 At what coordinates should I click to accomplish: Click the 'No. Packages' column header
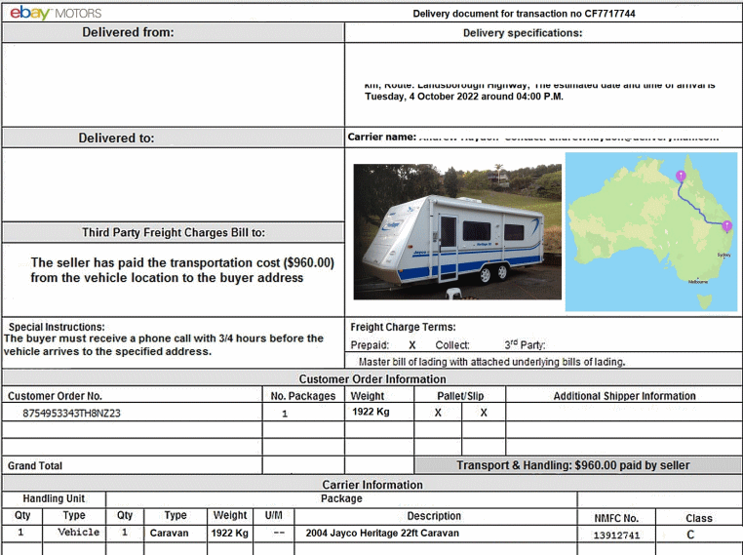303,396
